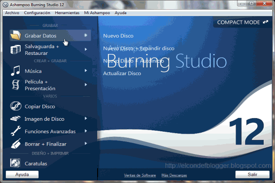The image size is (275, 183).
Task: Open the Mi Ashampoo menu
Action: (x=97, y=13)
